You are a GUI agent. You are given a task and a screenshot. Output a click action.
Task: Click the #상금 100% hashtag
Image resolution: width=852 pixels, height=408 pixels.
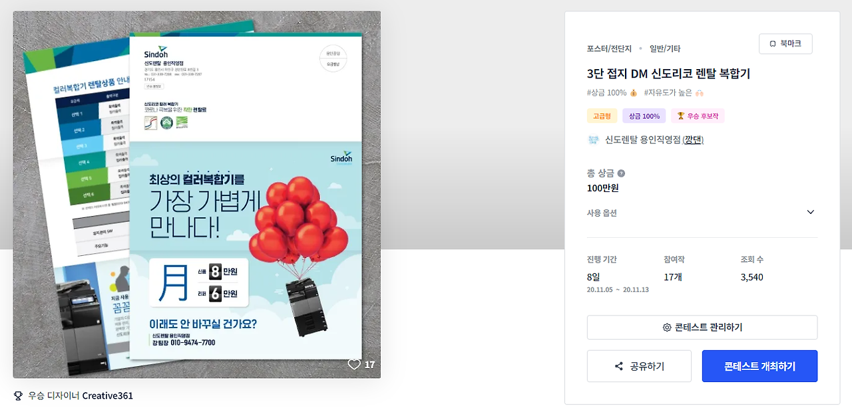[x=612, y=92]
